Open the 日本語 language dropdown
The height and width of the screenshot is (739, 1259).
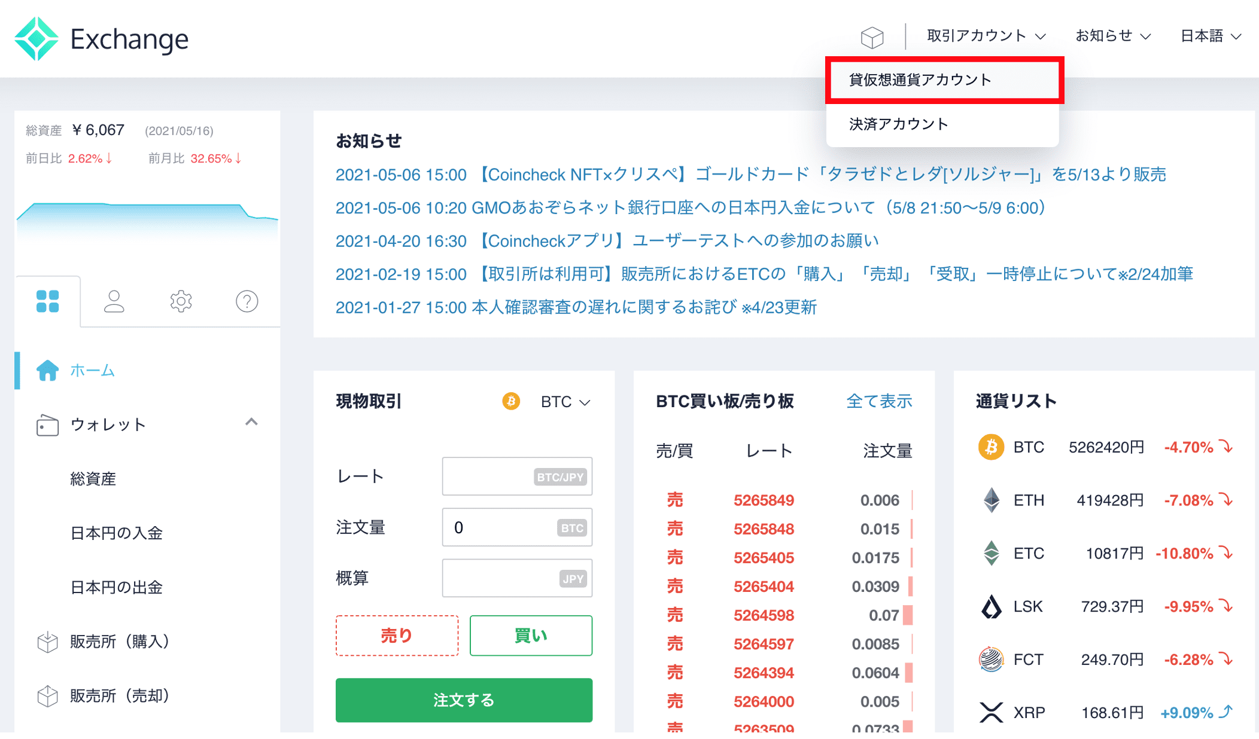tap(1209, 36)
